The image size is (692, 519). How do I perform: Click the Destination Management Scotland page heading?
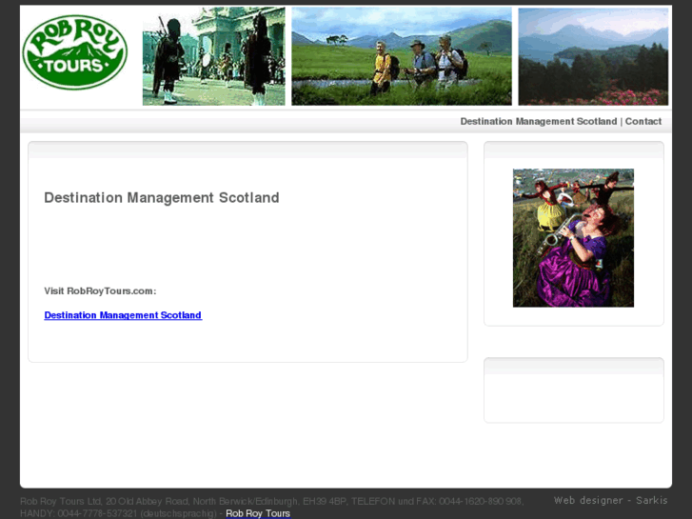pos(162,197)
